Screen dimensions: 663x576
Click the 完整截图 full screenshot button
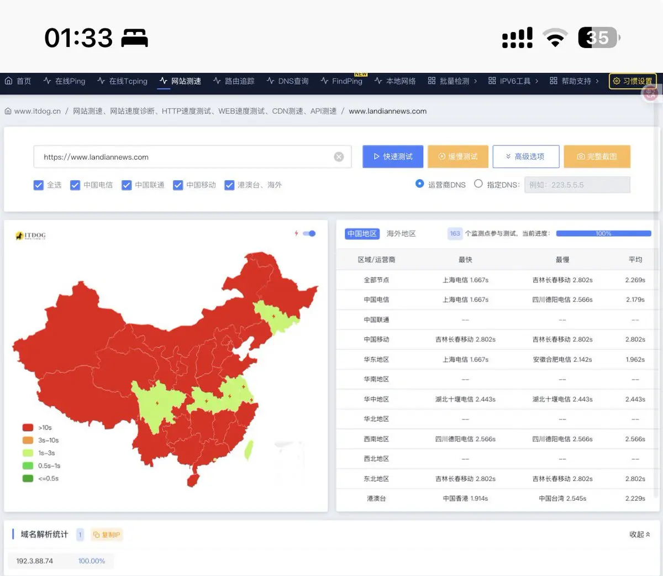[597, 156]
